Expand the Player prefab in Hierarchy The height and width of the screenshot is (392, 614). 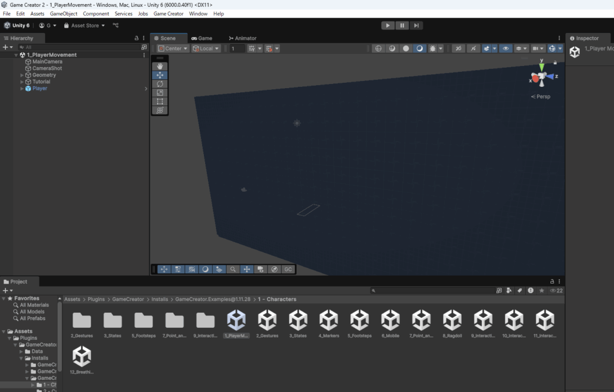point(22,89)
